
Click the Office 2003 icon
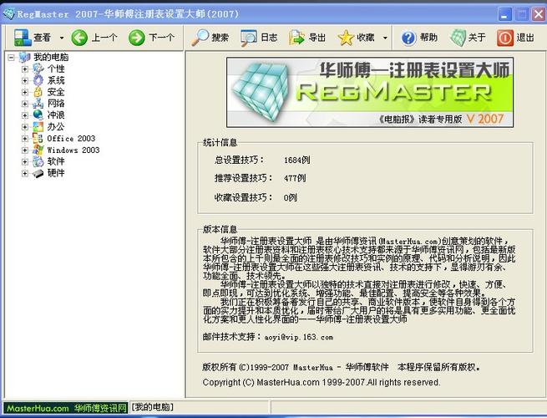point(38,138)
